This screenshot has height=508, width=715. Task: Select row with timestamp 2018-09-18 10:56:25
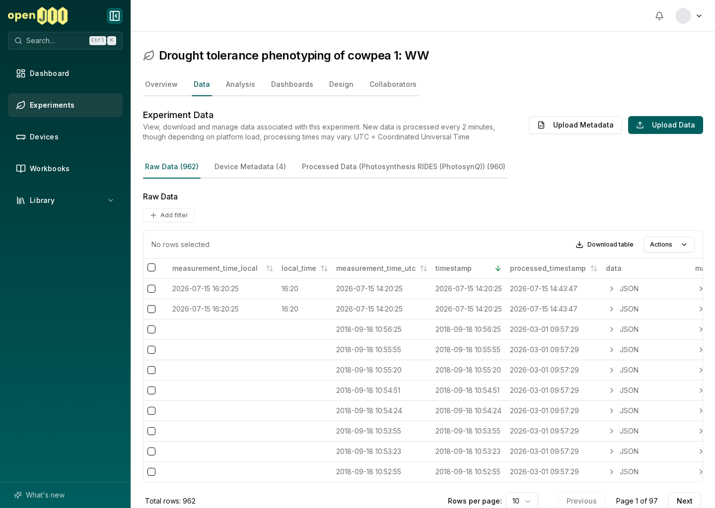click(x=151, y=329)
